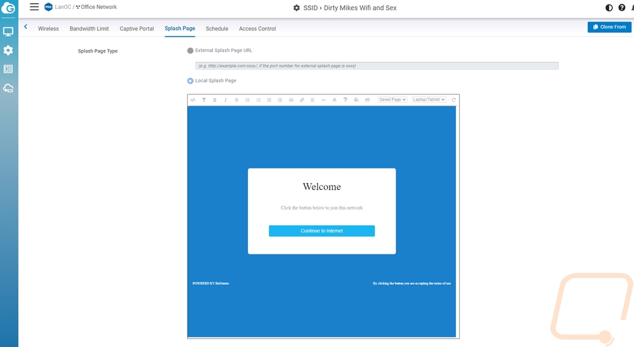Insert a link in the editor
This screenshot has width=634, height=347.
(302, 100)
